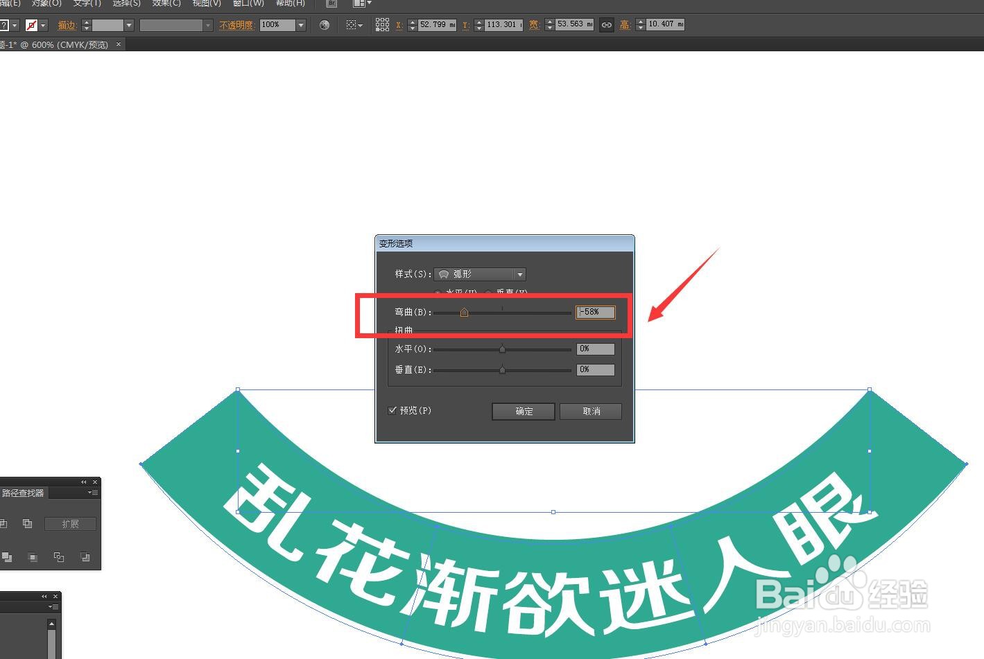Click the scroll-up arrow in lower panel
The width and height of the screenshot is (984, 659).
tap(51, 624)
